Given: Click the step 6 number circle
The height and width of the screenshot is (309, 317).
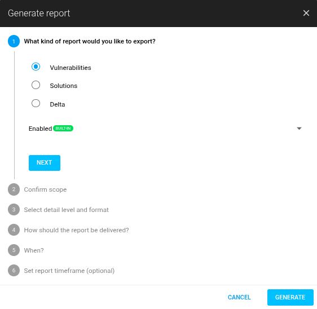Looking at the screenshot, I should coord(14,271).
